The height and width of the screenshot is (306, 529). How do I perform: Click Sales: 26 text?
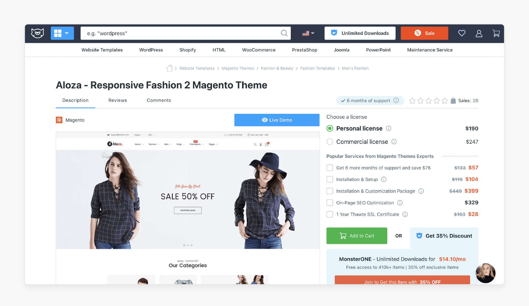click(468, 101)
